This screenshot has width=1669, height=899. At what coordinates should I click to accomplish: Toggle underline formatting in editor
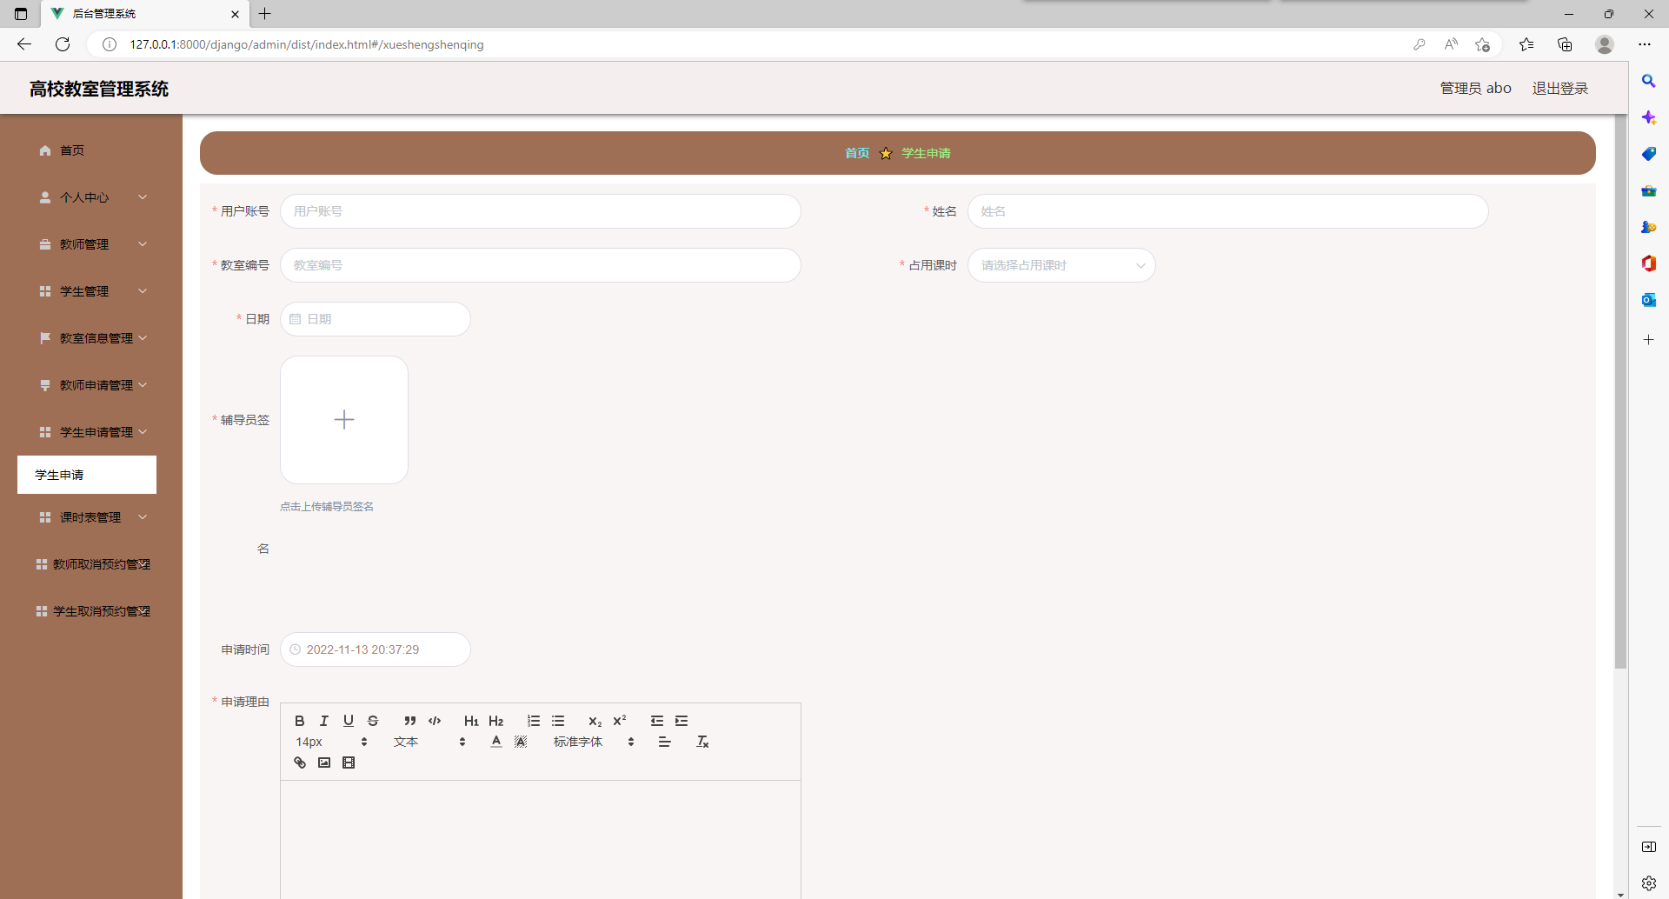click(349, 721)
